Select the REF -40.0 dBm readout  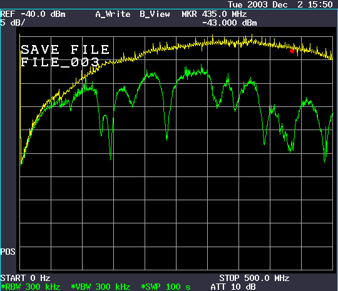[33, 14]
